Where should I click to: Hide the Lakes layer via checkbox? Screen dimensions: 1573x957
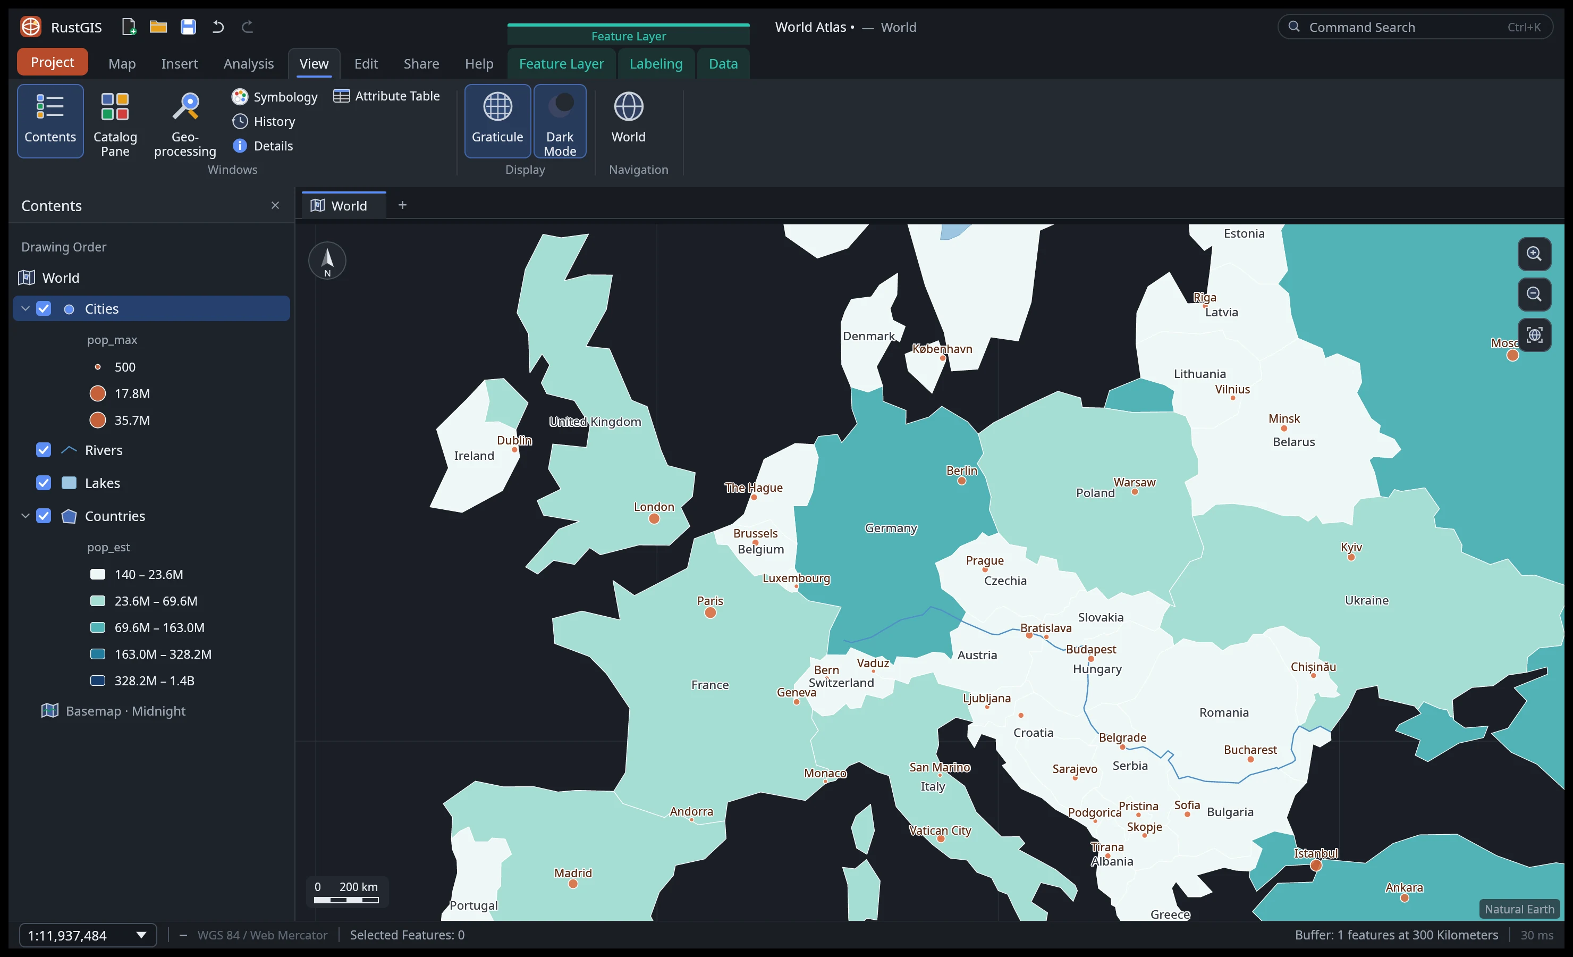click(44, 483)
